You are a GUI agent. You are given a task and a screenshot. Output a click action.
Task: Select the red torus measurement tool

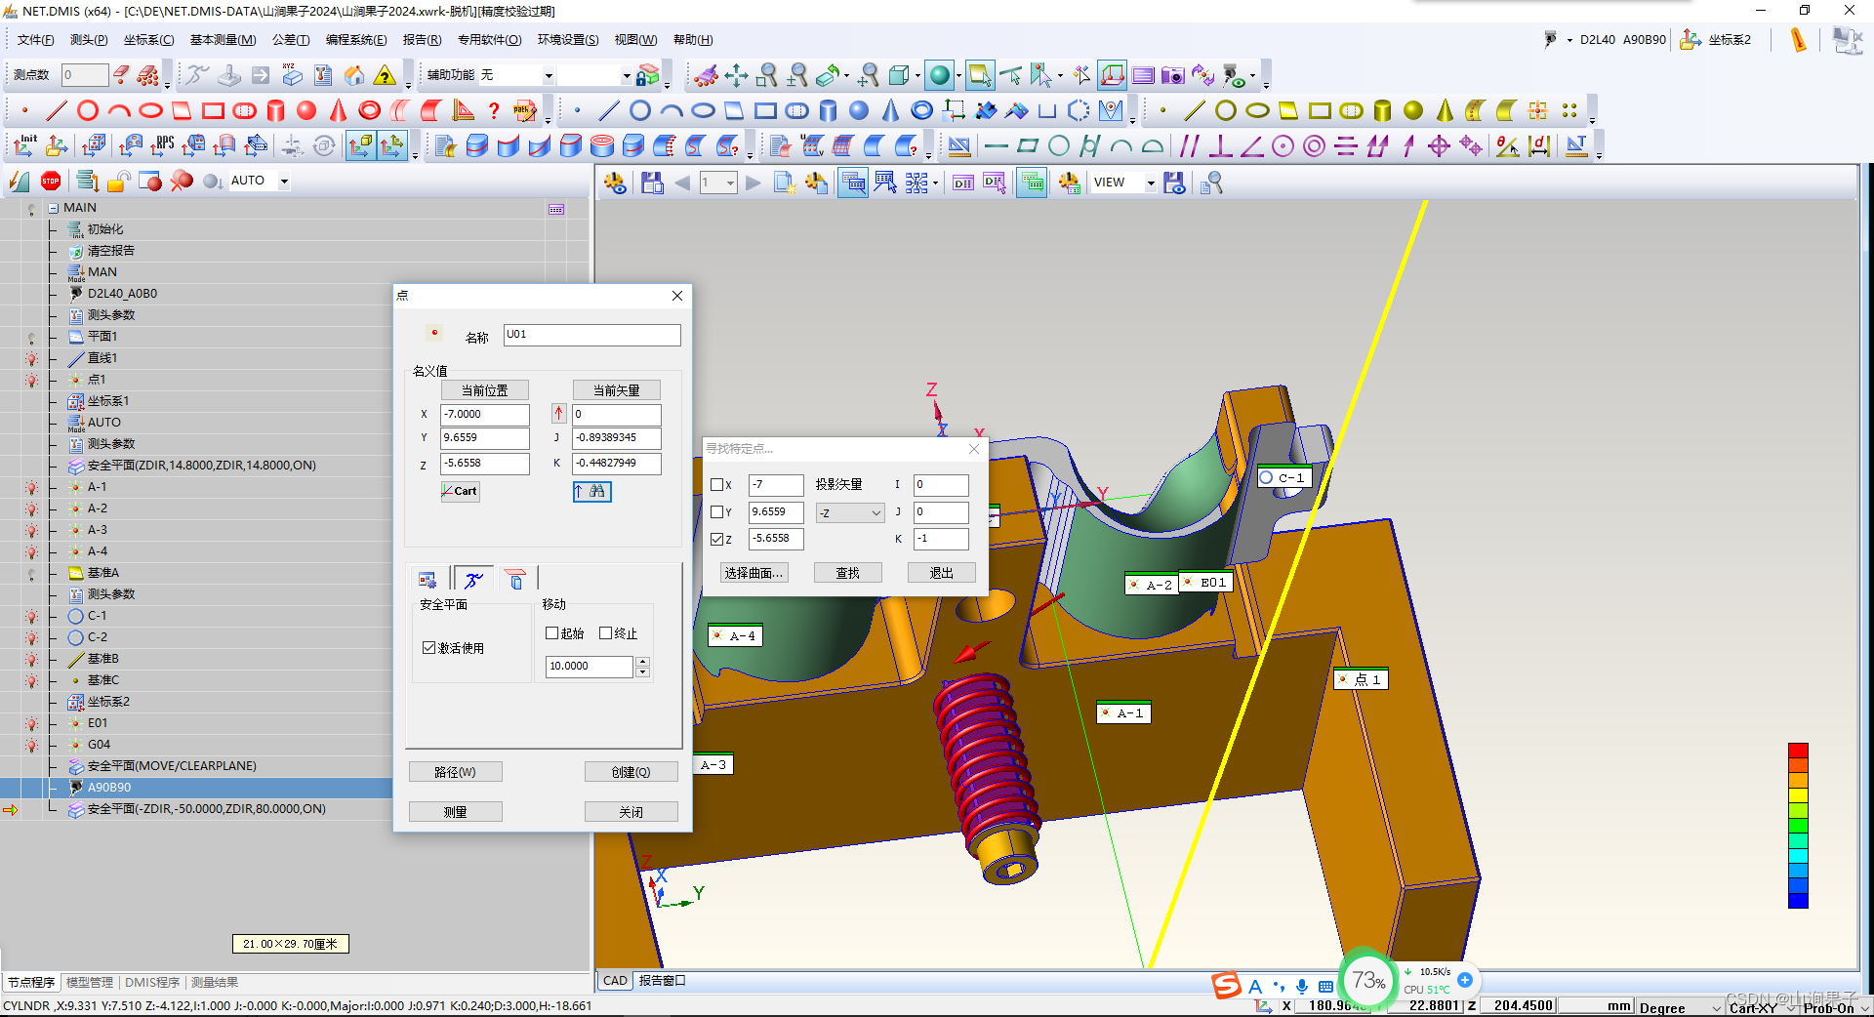(x=369, y=110)
